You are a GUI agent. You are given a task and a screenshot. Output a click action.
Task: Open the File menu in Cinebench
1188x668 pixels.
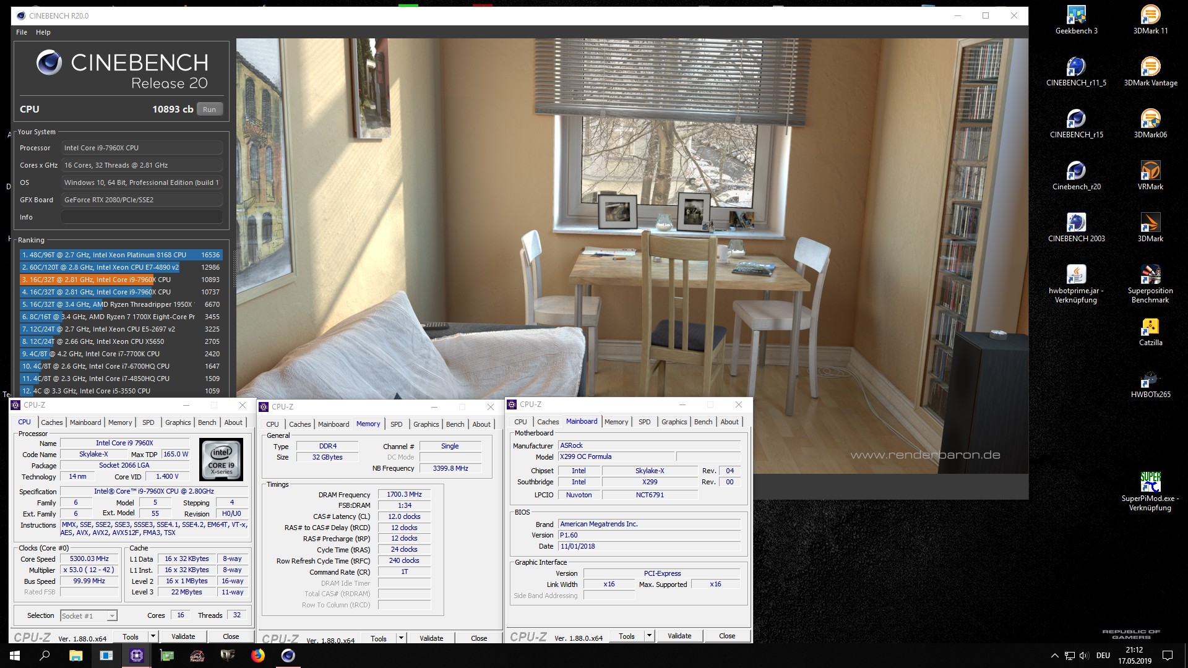click(x=22, y=32)
